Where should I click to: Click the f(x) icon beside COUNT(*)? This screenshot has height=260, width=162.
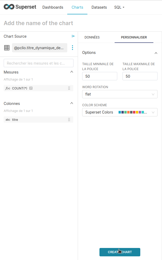8,88
